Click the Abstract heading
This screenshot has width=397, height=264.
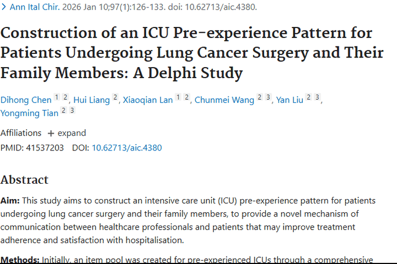coord(24,180)
